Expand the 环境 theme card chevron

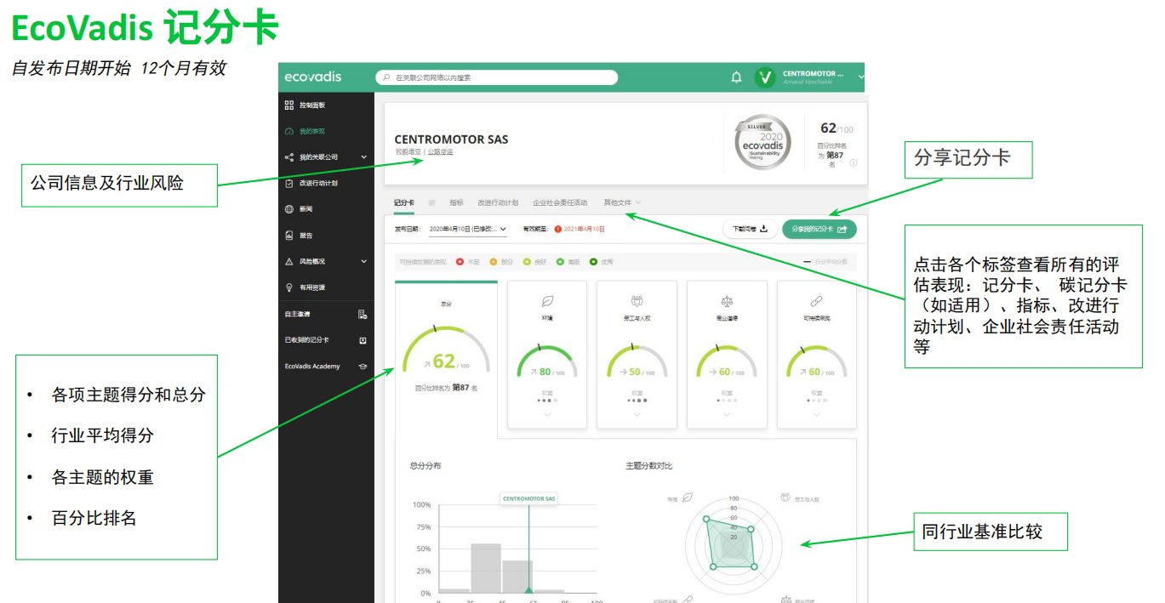pyautogui.click(x=545, y=414)
